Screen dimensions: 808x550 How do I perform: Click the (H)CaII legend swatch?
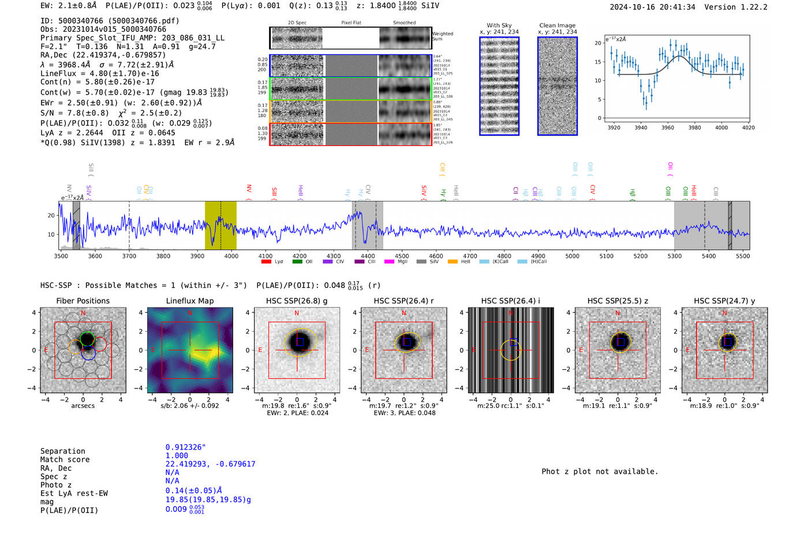[522, 261]
